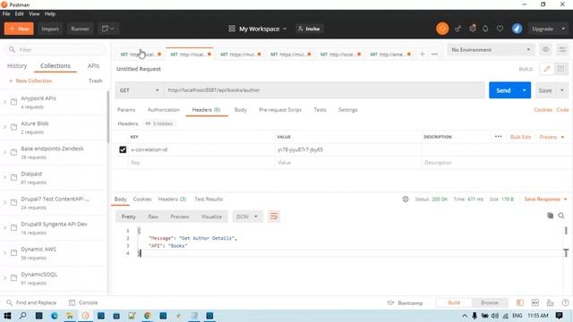The height and width of the screenshot is (322, 573).
Task: Open the help question mark icon
Action: (565, 302)
